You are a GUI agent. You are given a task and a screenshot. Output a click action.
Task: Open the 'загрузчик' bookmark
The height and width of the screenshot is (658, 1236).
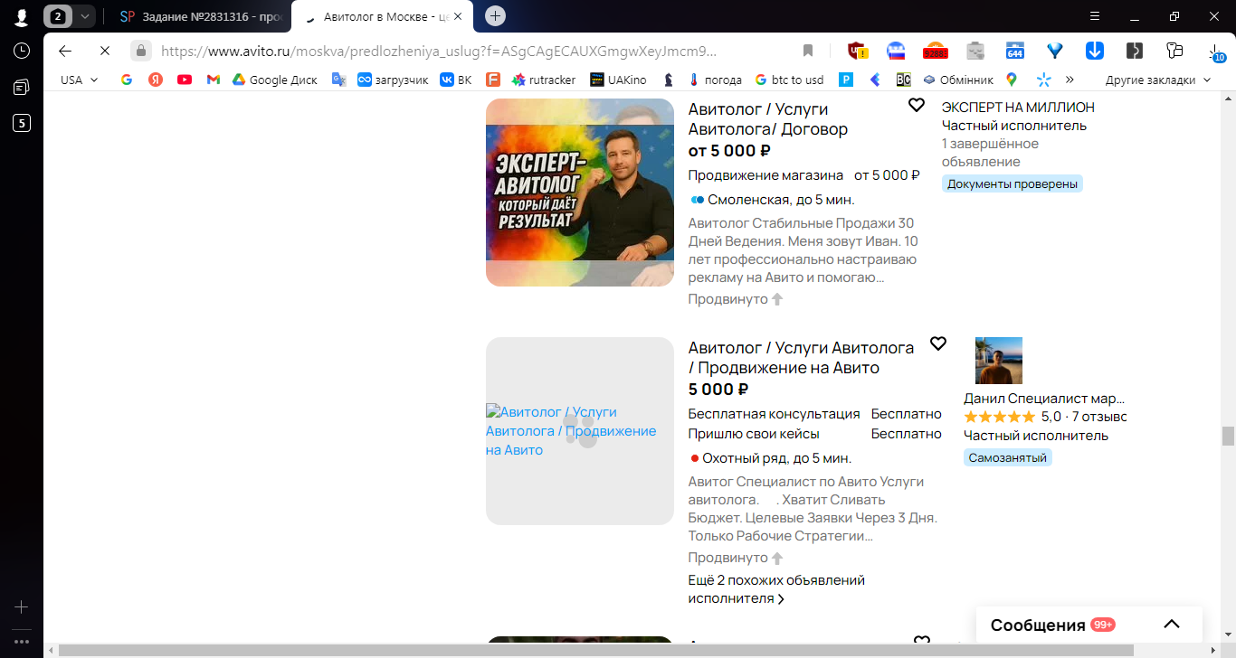pyautogui.click(x=393, y=80)
